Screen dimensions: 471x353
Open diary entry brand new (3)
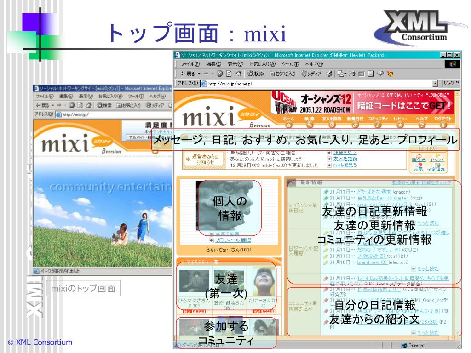tap(372, 262)
